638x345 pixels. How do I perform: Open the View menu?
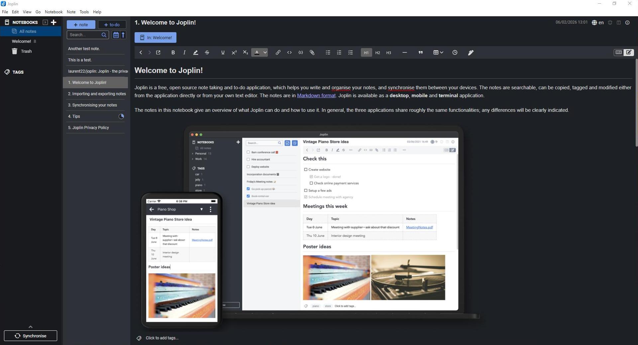[x=27, y=12]
